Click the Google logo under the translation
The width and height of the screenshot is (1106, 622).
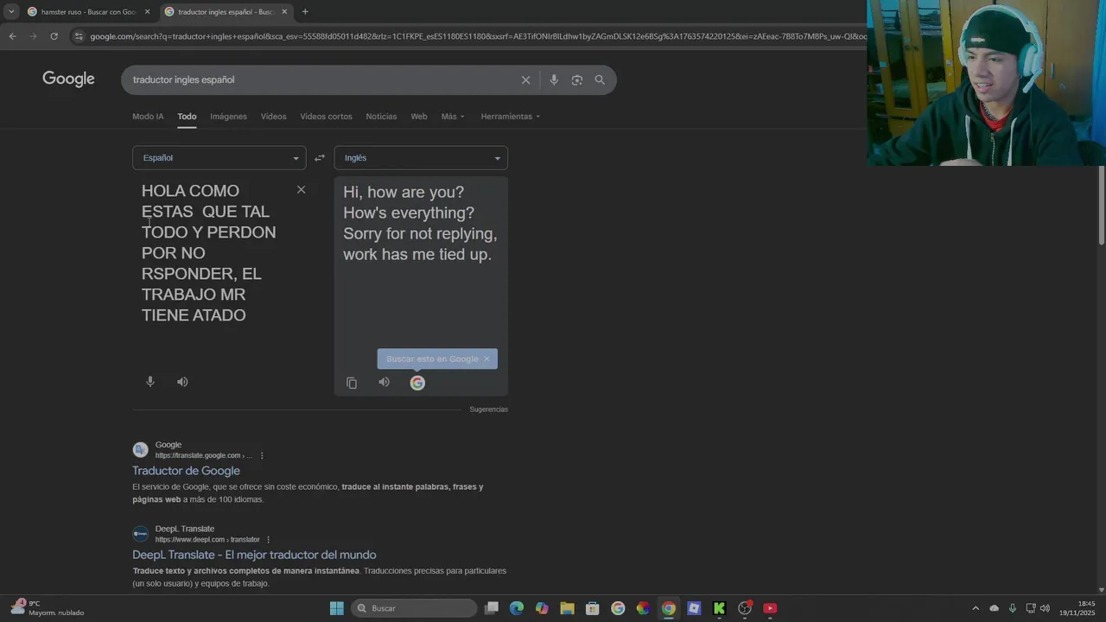(417, 383)
